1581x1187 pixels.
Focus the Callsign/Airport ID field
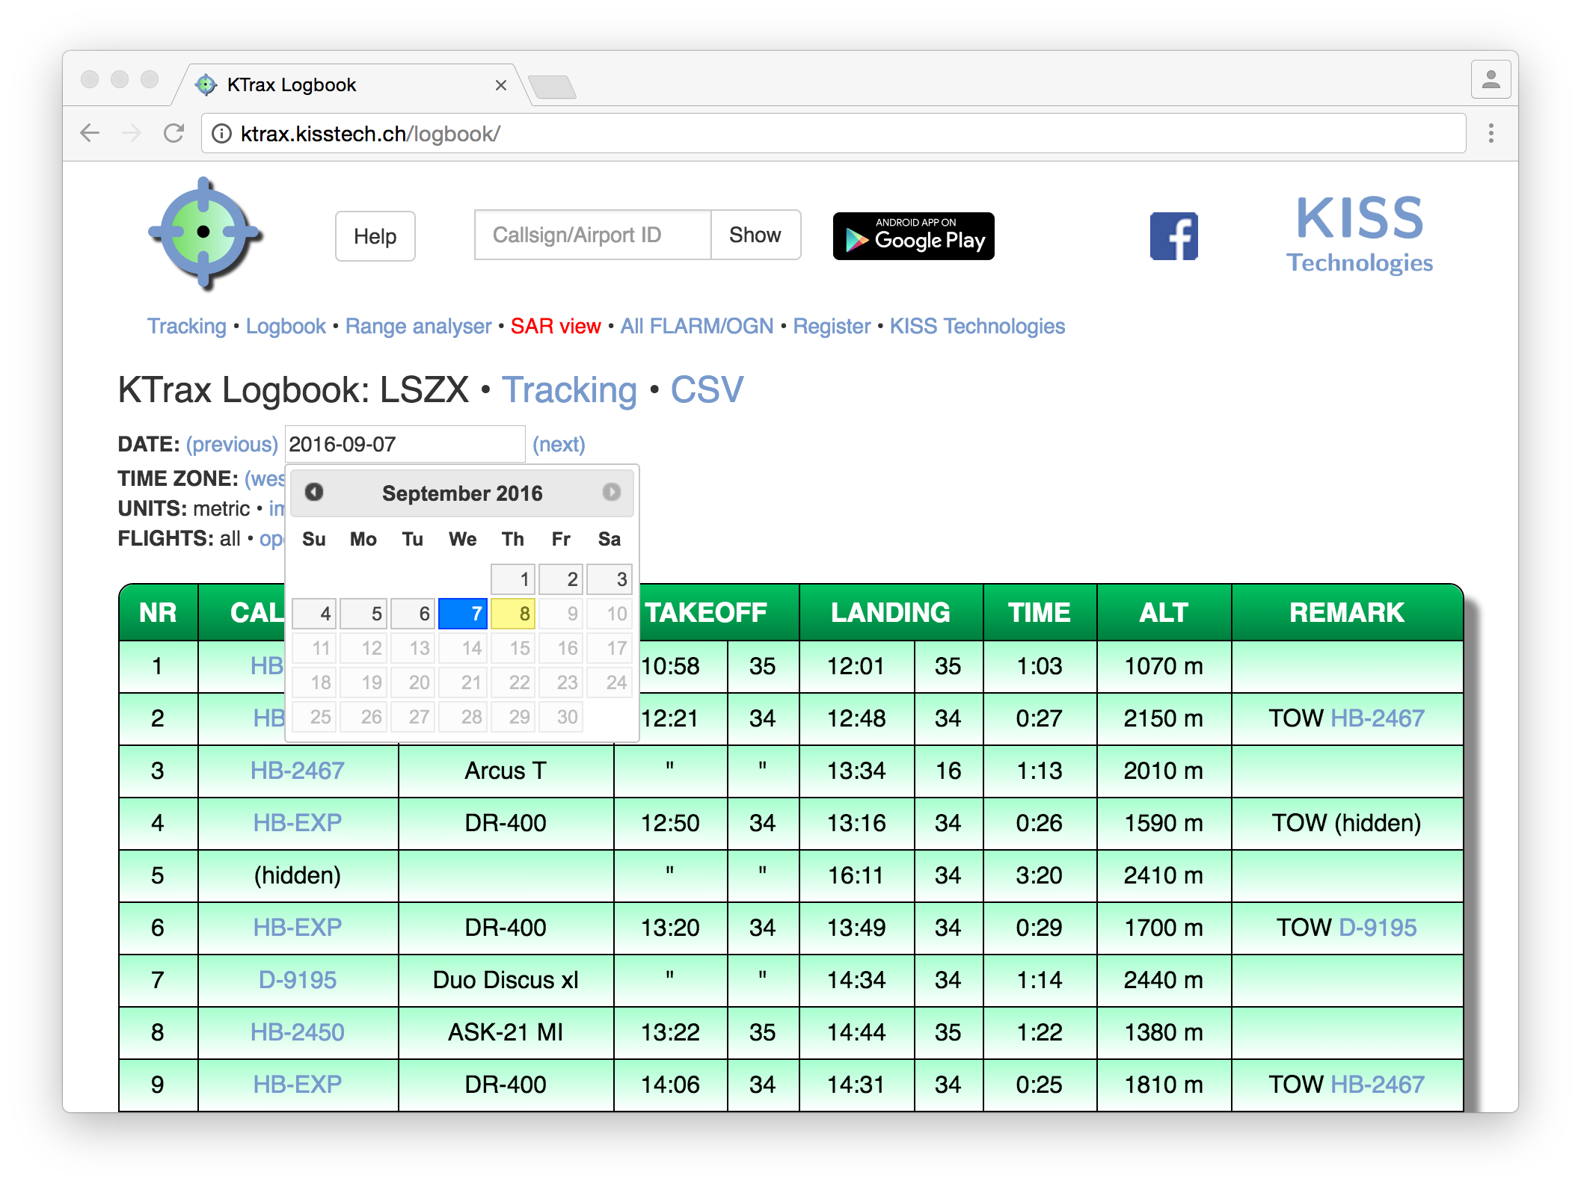[x=592, y=235]
